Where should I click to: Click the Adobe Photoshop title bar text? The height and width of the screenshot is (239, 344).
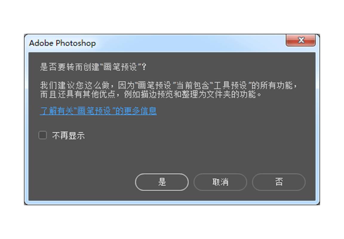(x=62, y=43)
